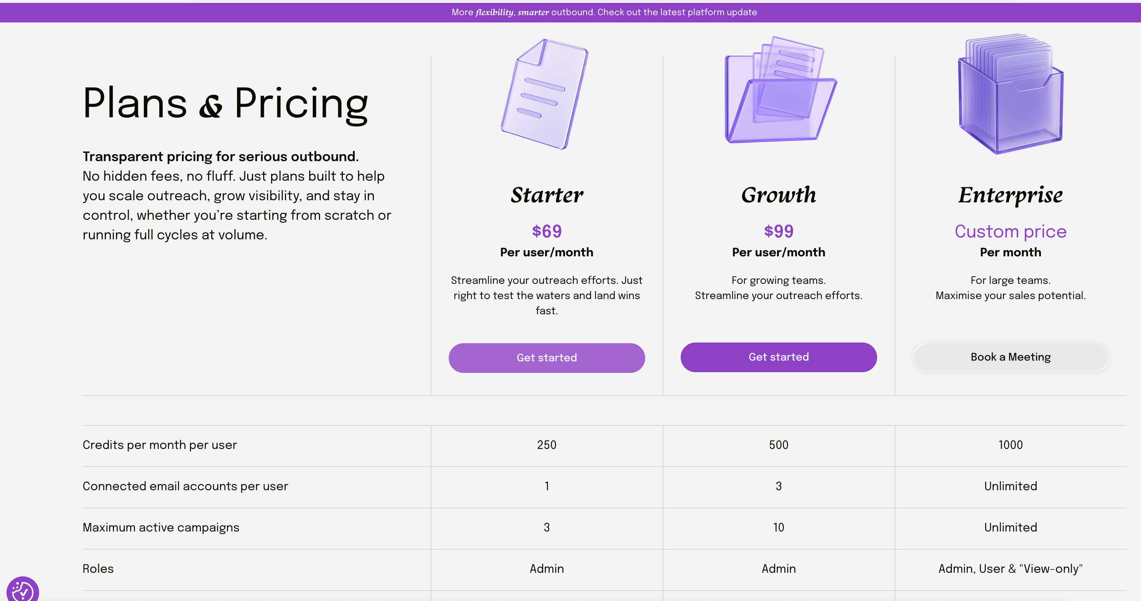Image resolution: width=1141 pixels, height=601 pixels.
Task: Select the Starter plan heading
Action: coord(547,195)
